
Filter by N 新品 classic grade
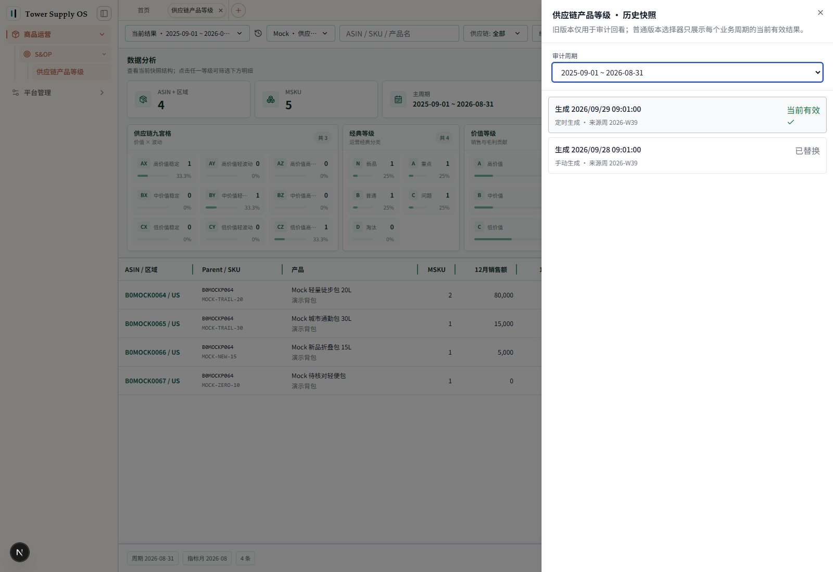(373, 169)
